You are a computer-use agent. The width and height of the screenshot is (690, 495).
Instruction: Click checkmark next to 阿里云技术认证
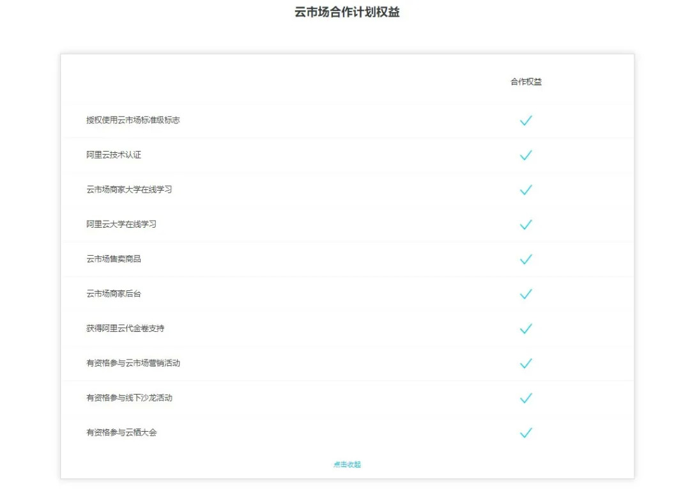coord(526,155)
